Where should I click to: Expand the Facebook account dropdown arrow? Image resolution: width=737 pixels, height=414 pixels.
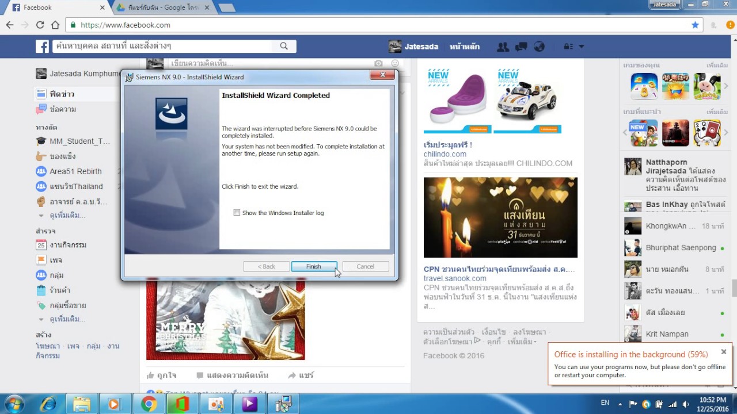pos(582,47)
